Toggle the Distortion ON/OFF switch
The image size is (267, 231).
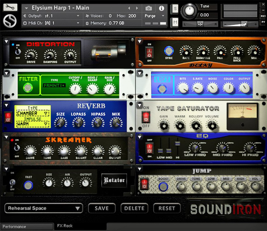coord(18,52)
